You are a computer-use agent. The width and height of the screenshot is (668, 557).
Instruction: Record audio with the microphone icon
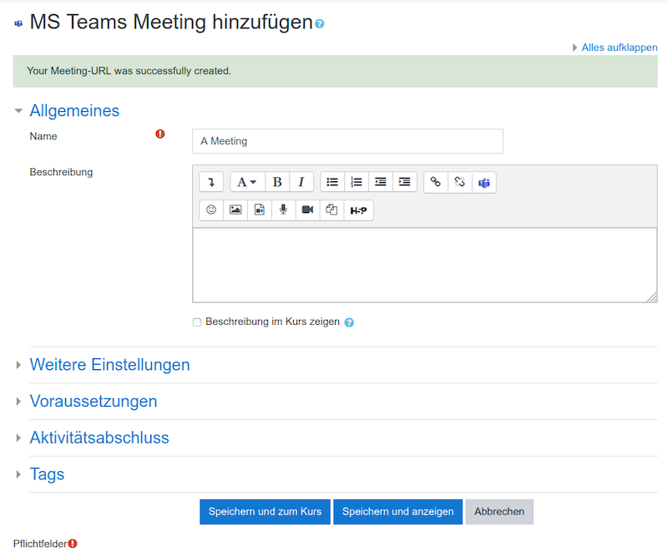[x=283, y=210]
